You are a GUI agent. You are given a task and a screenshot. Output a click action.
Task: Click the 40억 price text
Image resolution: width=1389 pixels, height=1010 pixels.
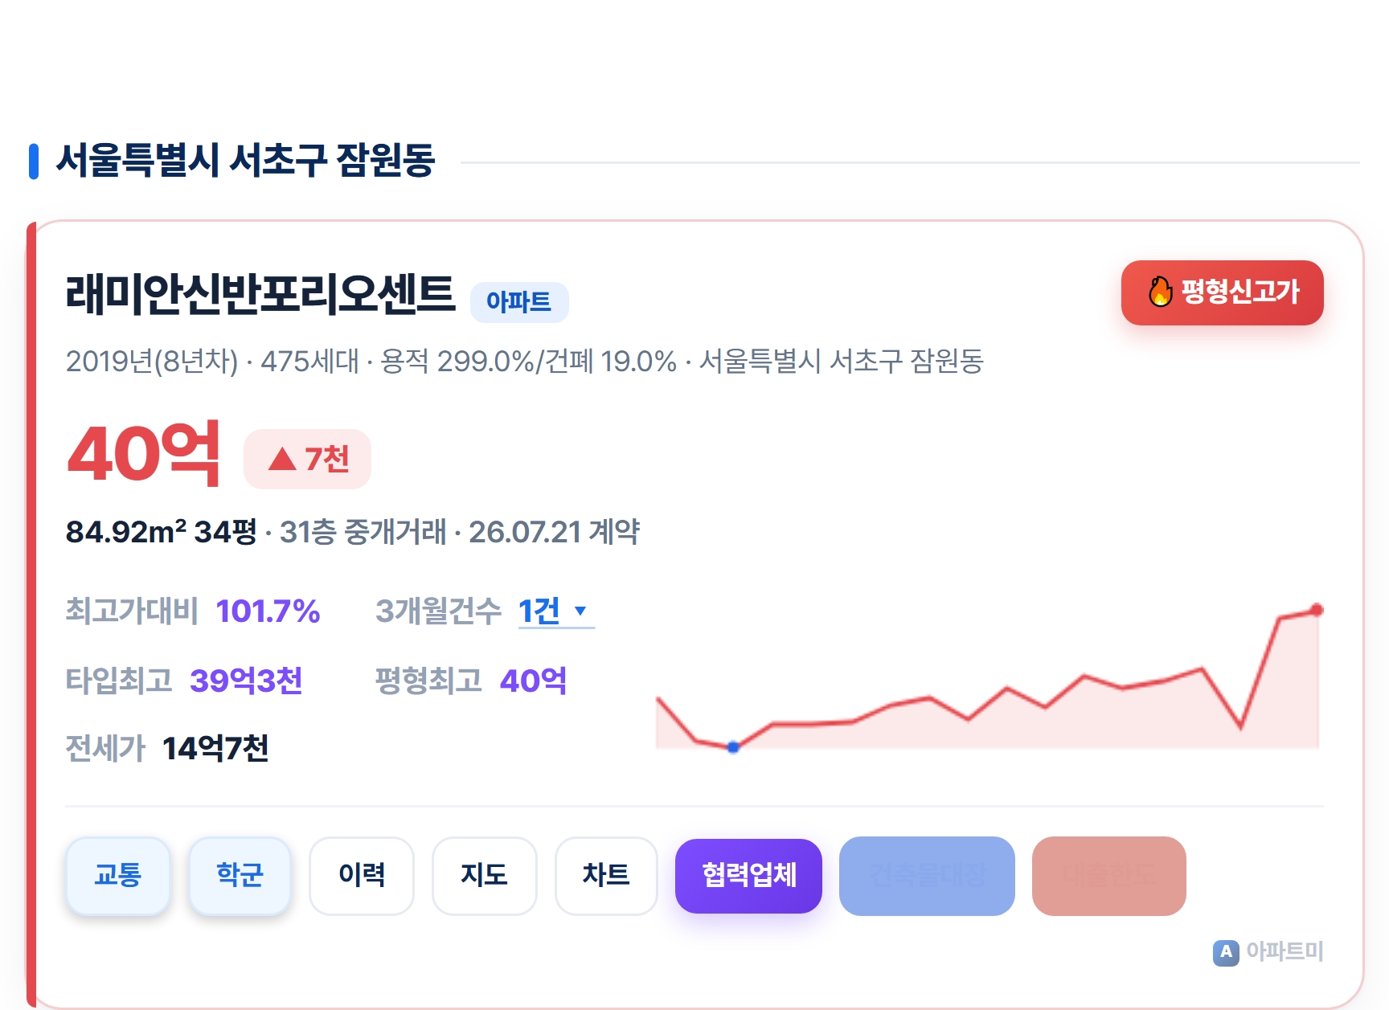click(x=144, y=454)
